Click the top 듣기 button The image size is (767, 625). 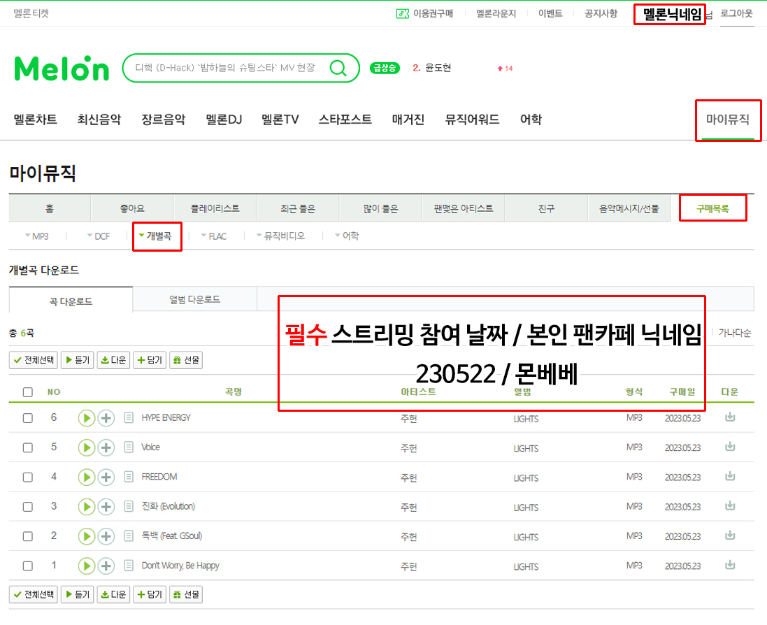coord(78,361)
